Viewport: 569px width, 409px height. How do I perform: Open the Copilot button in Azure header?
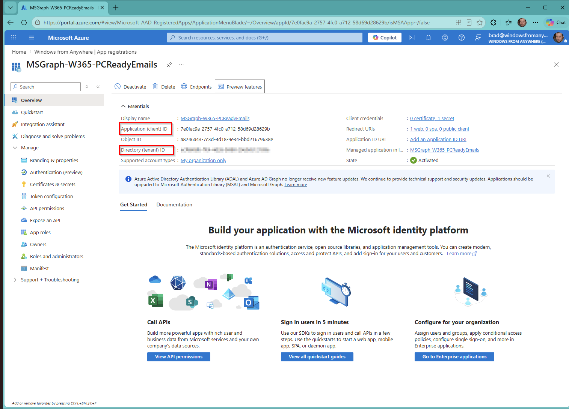tap(385, 38)
